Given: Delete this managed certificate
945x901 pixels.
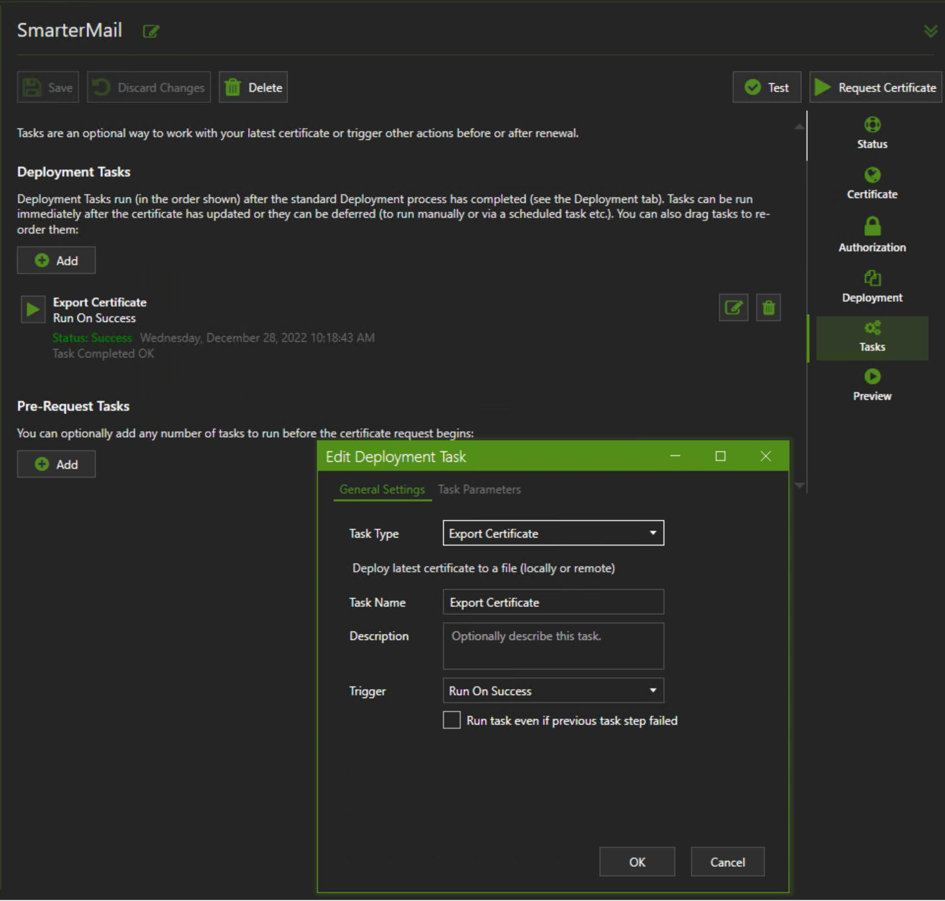Looking at the screenshot, I should [253, 87].
